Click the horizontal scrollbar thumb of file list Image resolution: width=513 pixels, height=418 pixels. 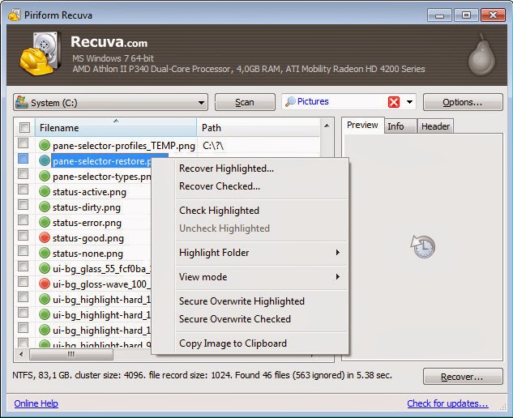click(71, 354)
